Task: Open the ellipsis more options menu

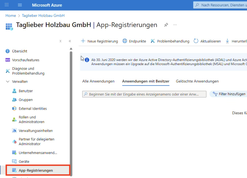Action: click(x=175, y=25)
